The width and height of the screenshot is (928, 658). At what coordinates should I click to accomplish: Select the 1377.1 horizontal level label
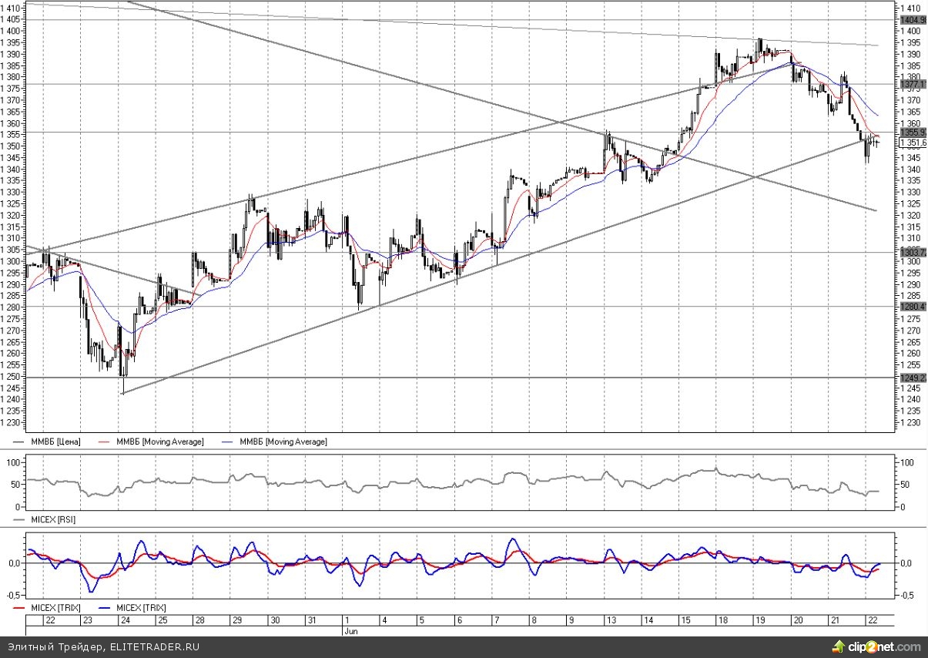tap(911, 84)
